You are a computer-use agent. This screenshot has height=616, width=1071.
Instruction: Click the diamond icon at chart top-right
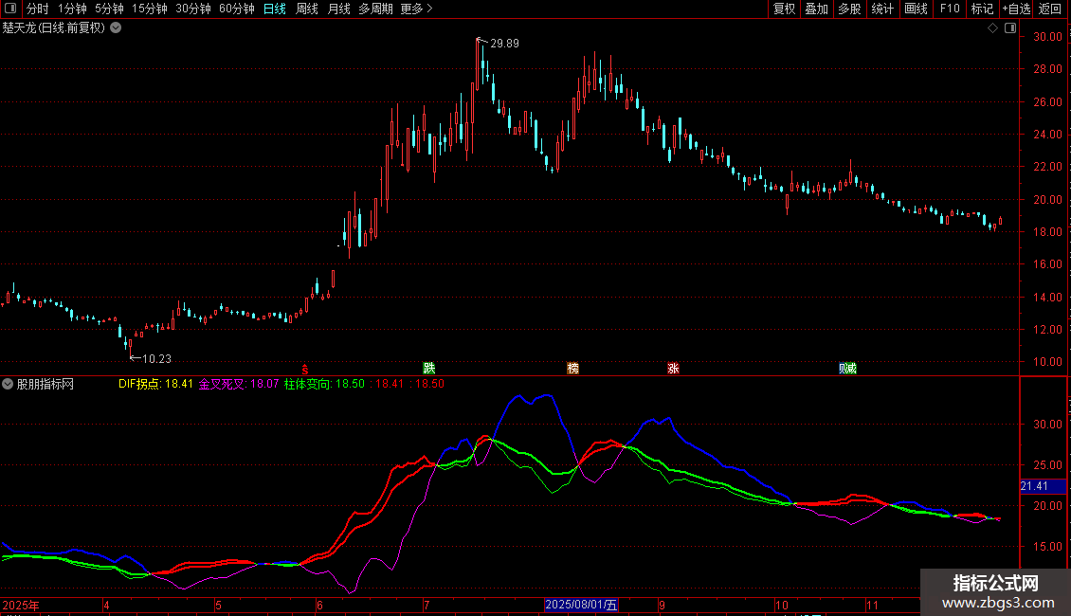992,28
